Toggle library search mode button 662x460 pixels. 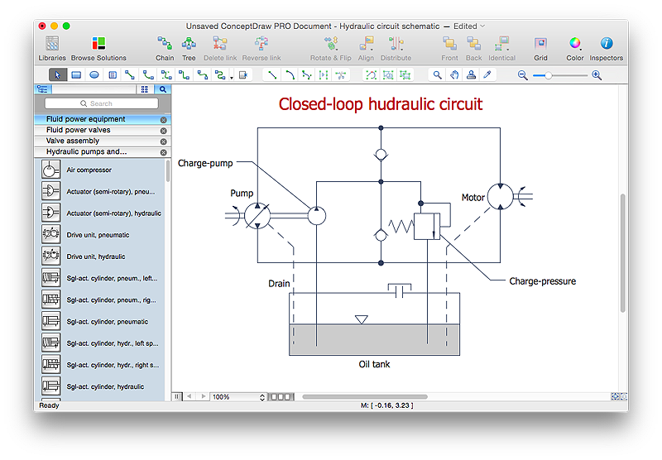[163, 89]
